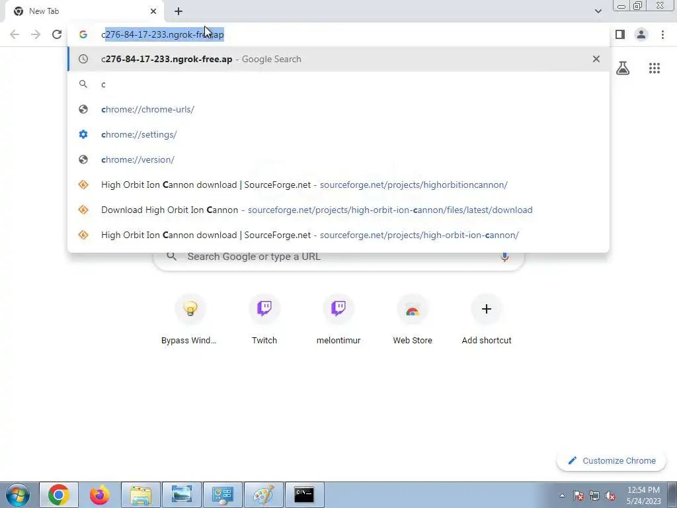Choose chrome://settings/ suggestion

pos(338,134)
